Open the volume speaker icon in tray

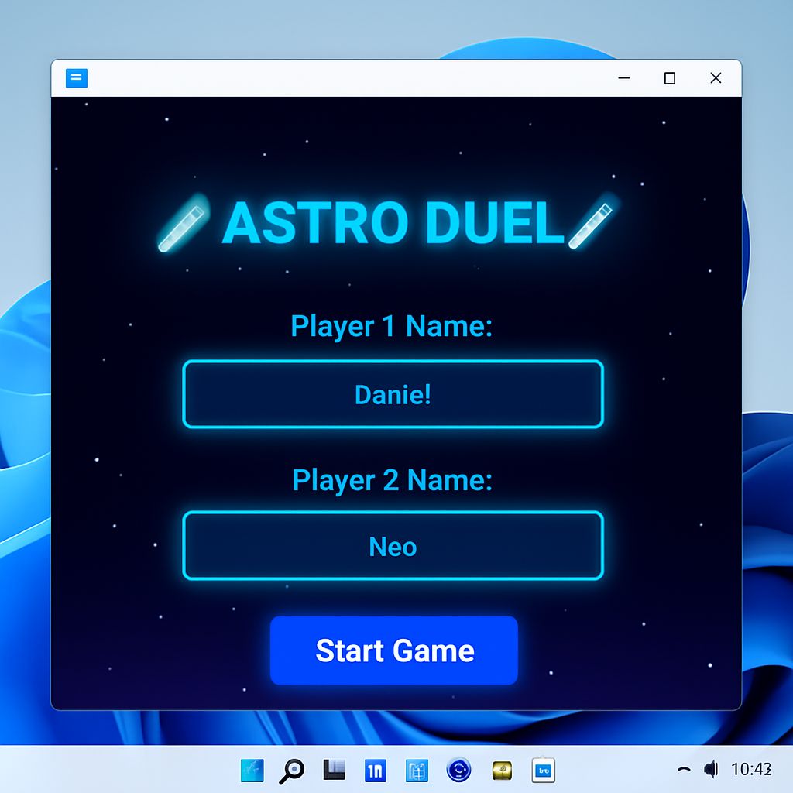(x=711, y=769)
